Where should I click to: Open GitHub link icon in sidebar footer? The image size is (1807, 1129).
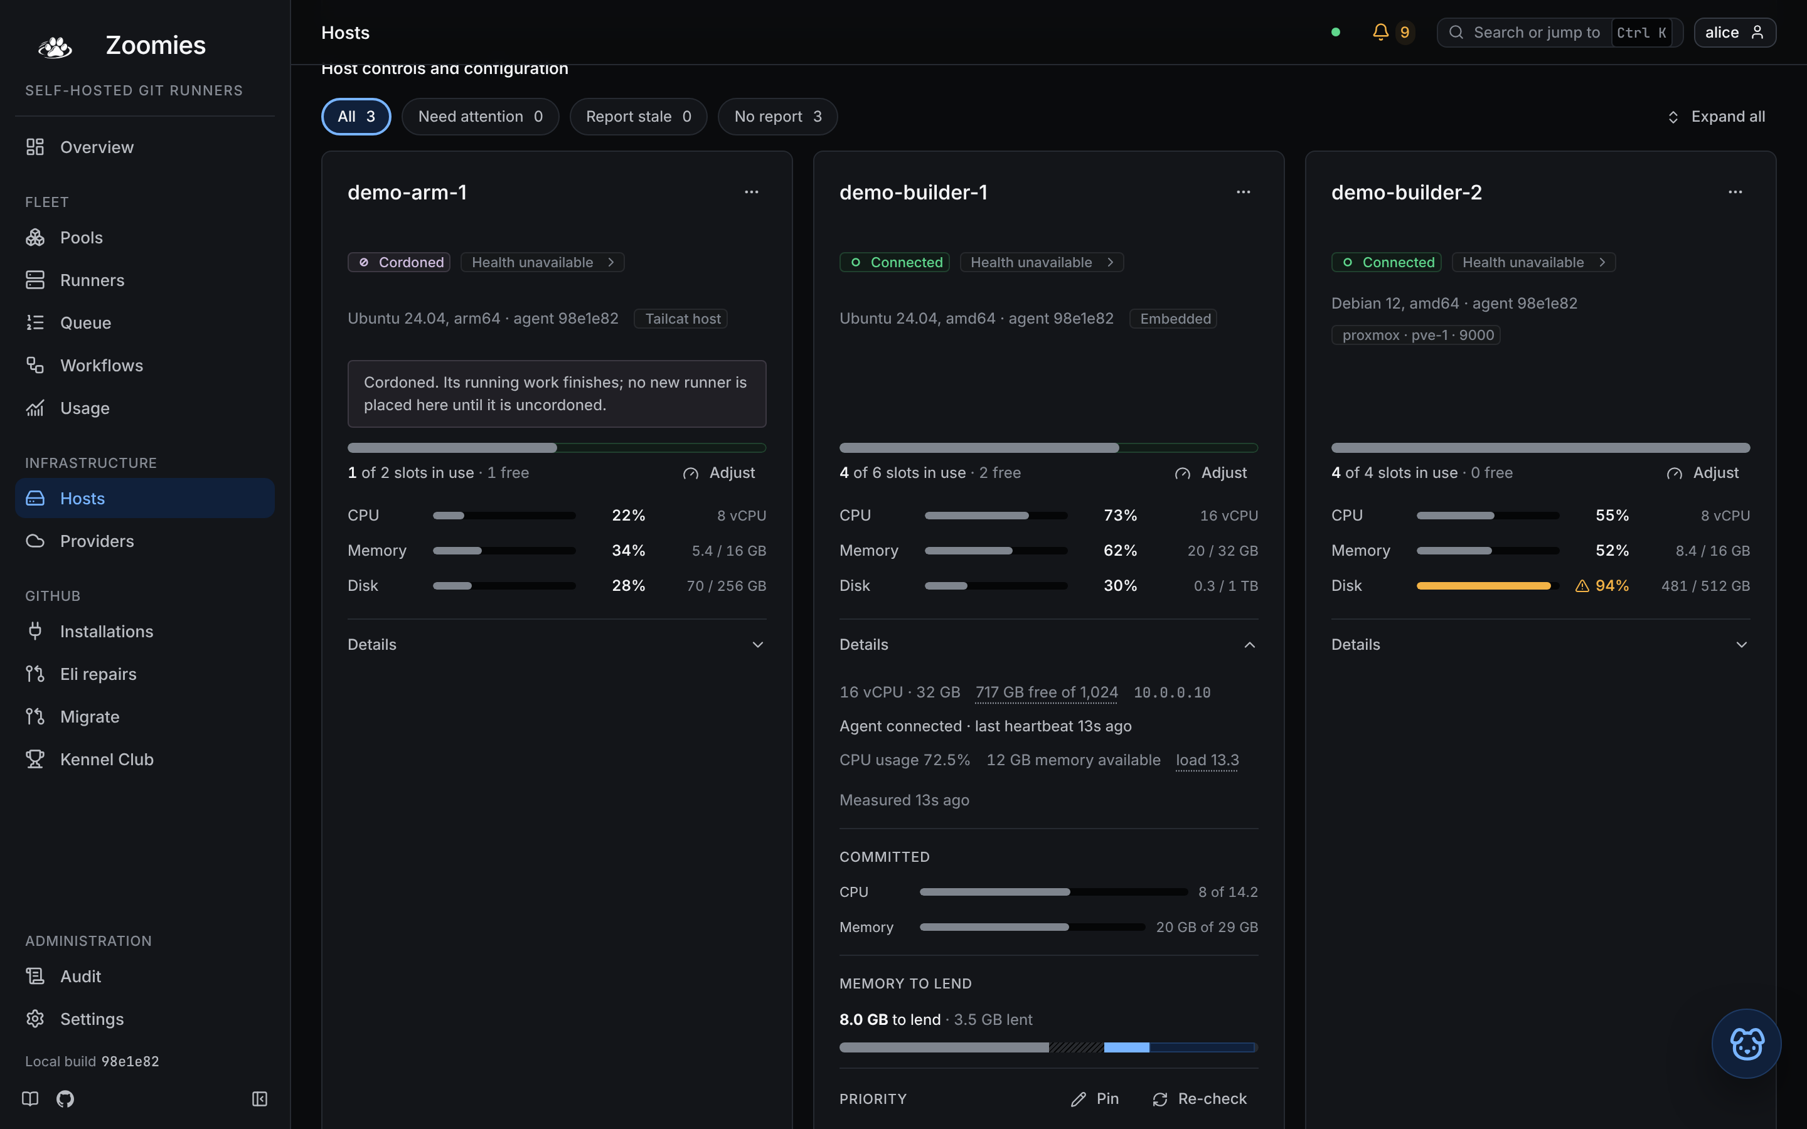pos(65,1098)
